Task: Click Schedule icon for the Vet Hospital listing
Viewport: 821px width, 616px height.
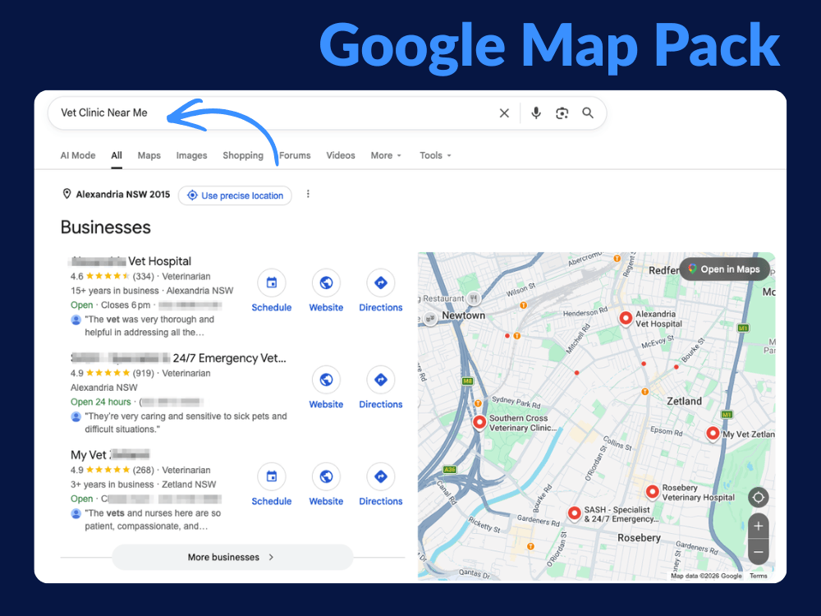Action: (x=271, y=283)
